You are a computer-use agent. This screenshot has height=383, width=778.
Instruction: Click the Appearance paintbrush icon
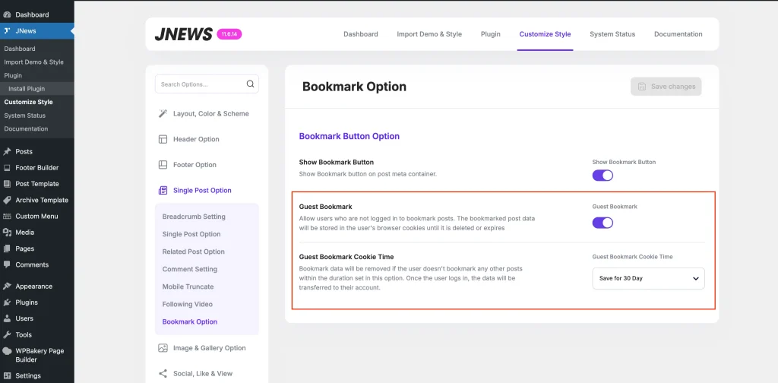click(x=7, y=286)
